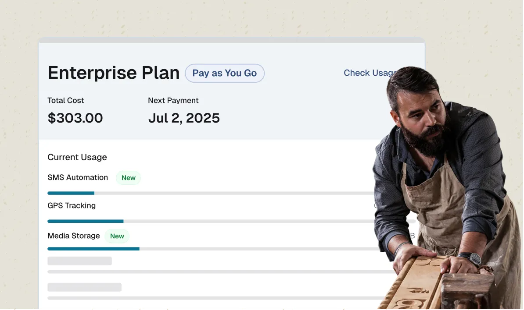This screenshot has height=310, width=524.
Task: Click the SMS Automation usage label
Action: coord(78,177)
